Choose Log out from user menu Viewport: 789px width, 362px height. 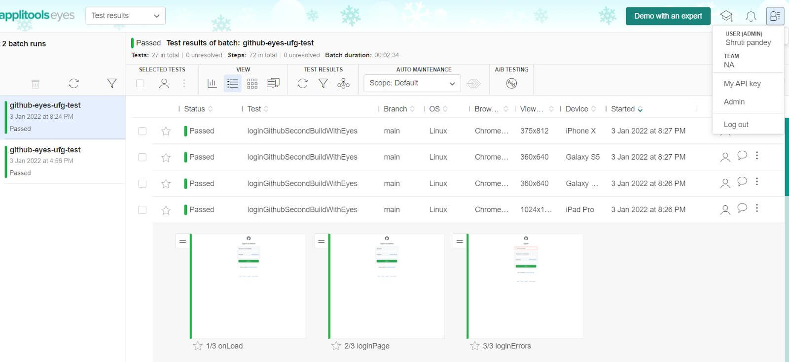tap(736, 125)
